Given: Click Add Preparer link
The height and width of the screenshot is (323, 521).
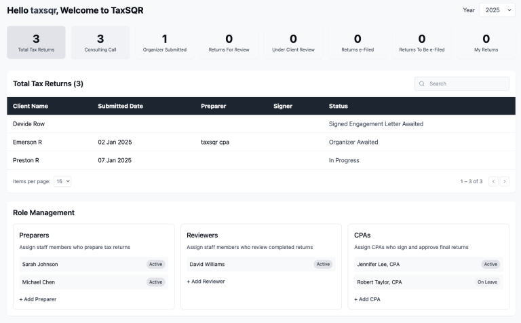Looking at the screenshot, I should pos(38,299).
